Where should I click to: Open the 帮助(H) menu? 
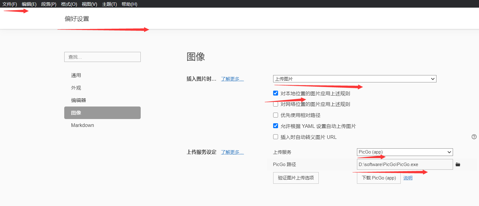pos(129,4)
